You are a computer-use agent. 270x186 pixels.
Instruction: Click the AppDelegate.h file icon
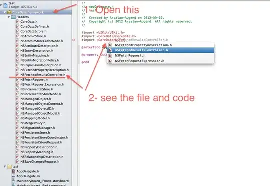tap(14, 171)
